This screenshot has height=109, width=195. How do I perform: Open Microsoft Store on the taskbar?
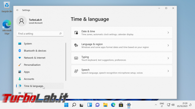pos(121,105)
